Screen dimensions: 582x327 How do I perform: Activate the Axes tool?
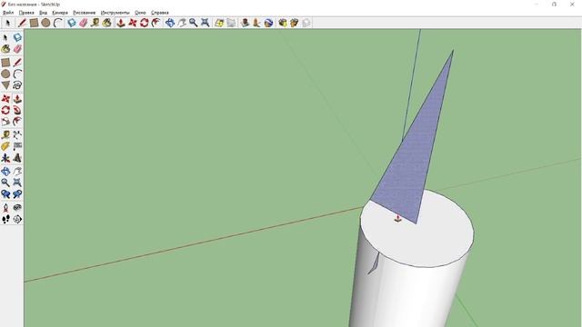click(5, 158)
